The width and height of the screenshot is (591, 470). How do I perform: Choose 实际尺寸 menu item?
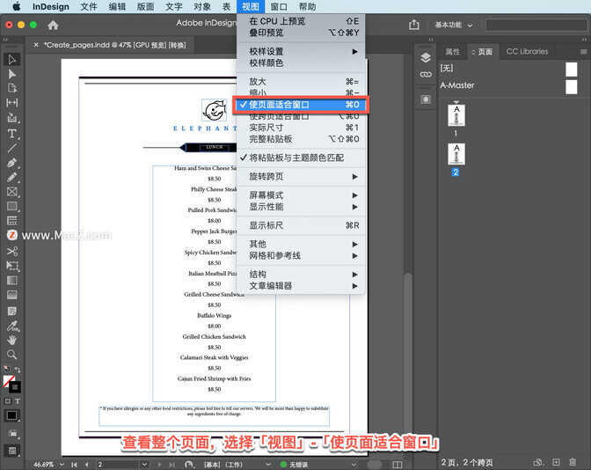click(x=301, y=128)
